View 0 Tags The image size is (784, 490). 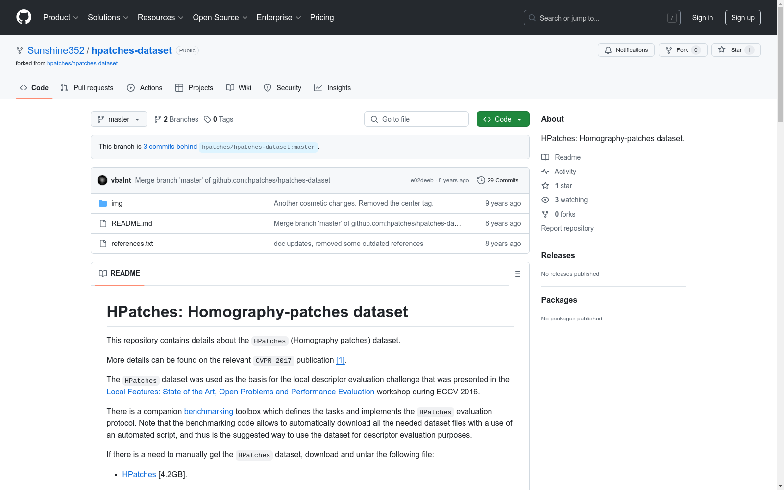(x=219, y=119)
